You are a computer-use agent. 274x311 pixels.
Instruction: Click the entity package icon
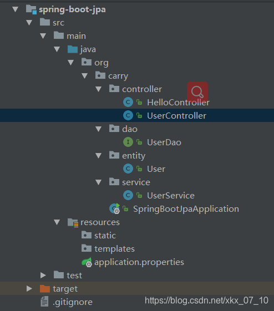114,155
